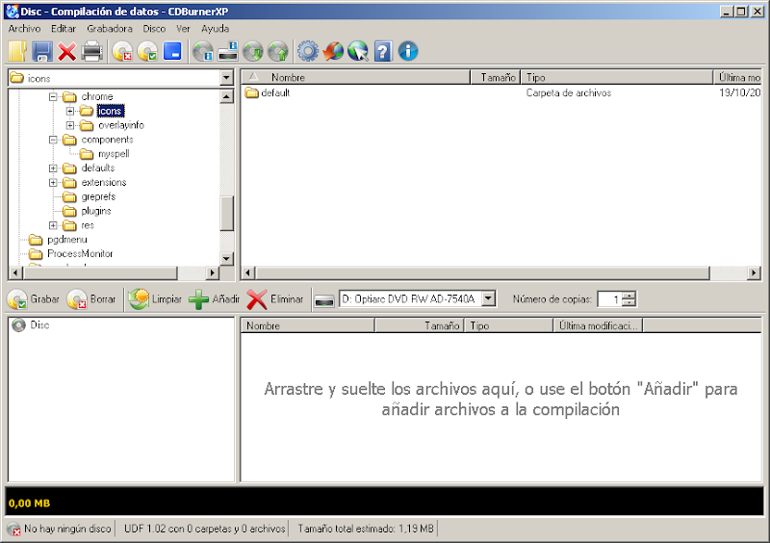Click the burn disc checkmark toolbar icon
The image size is (770, 543).
(x=147, y=52)
